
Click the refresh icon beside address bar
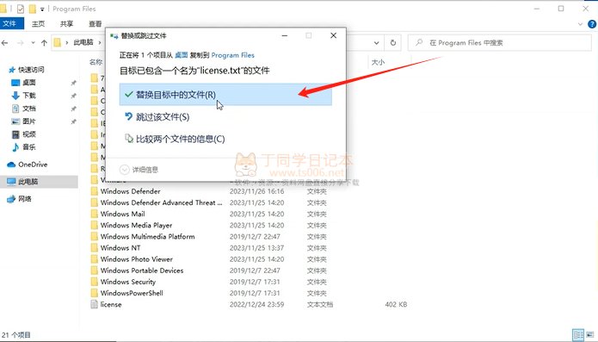[x=393, y=43]
